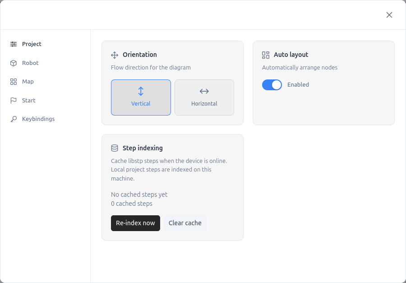Select the Vertical flow direction
Image resolution: width=406 pixels, height=283 pixels.
click(x=141, y=97)
